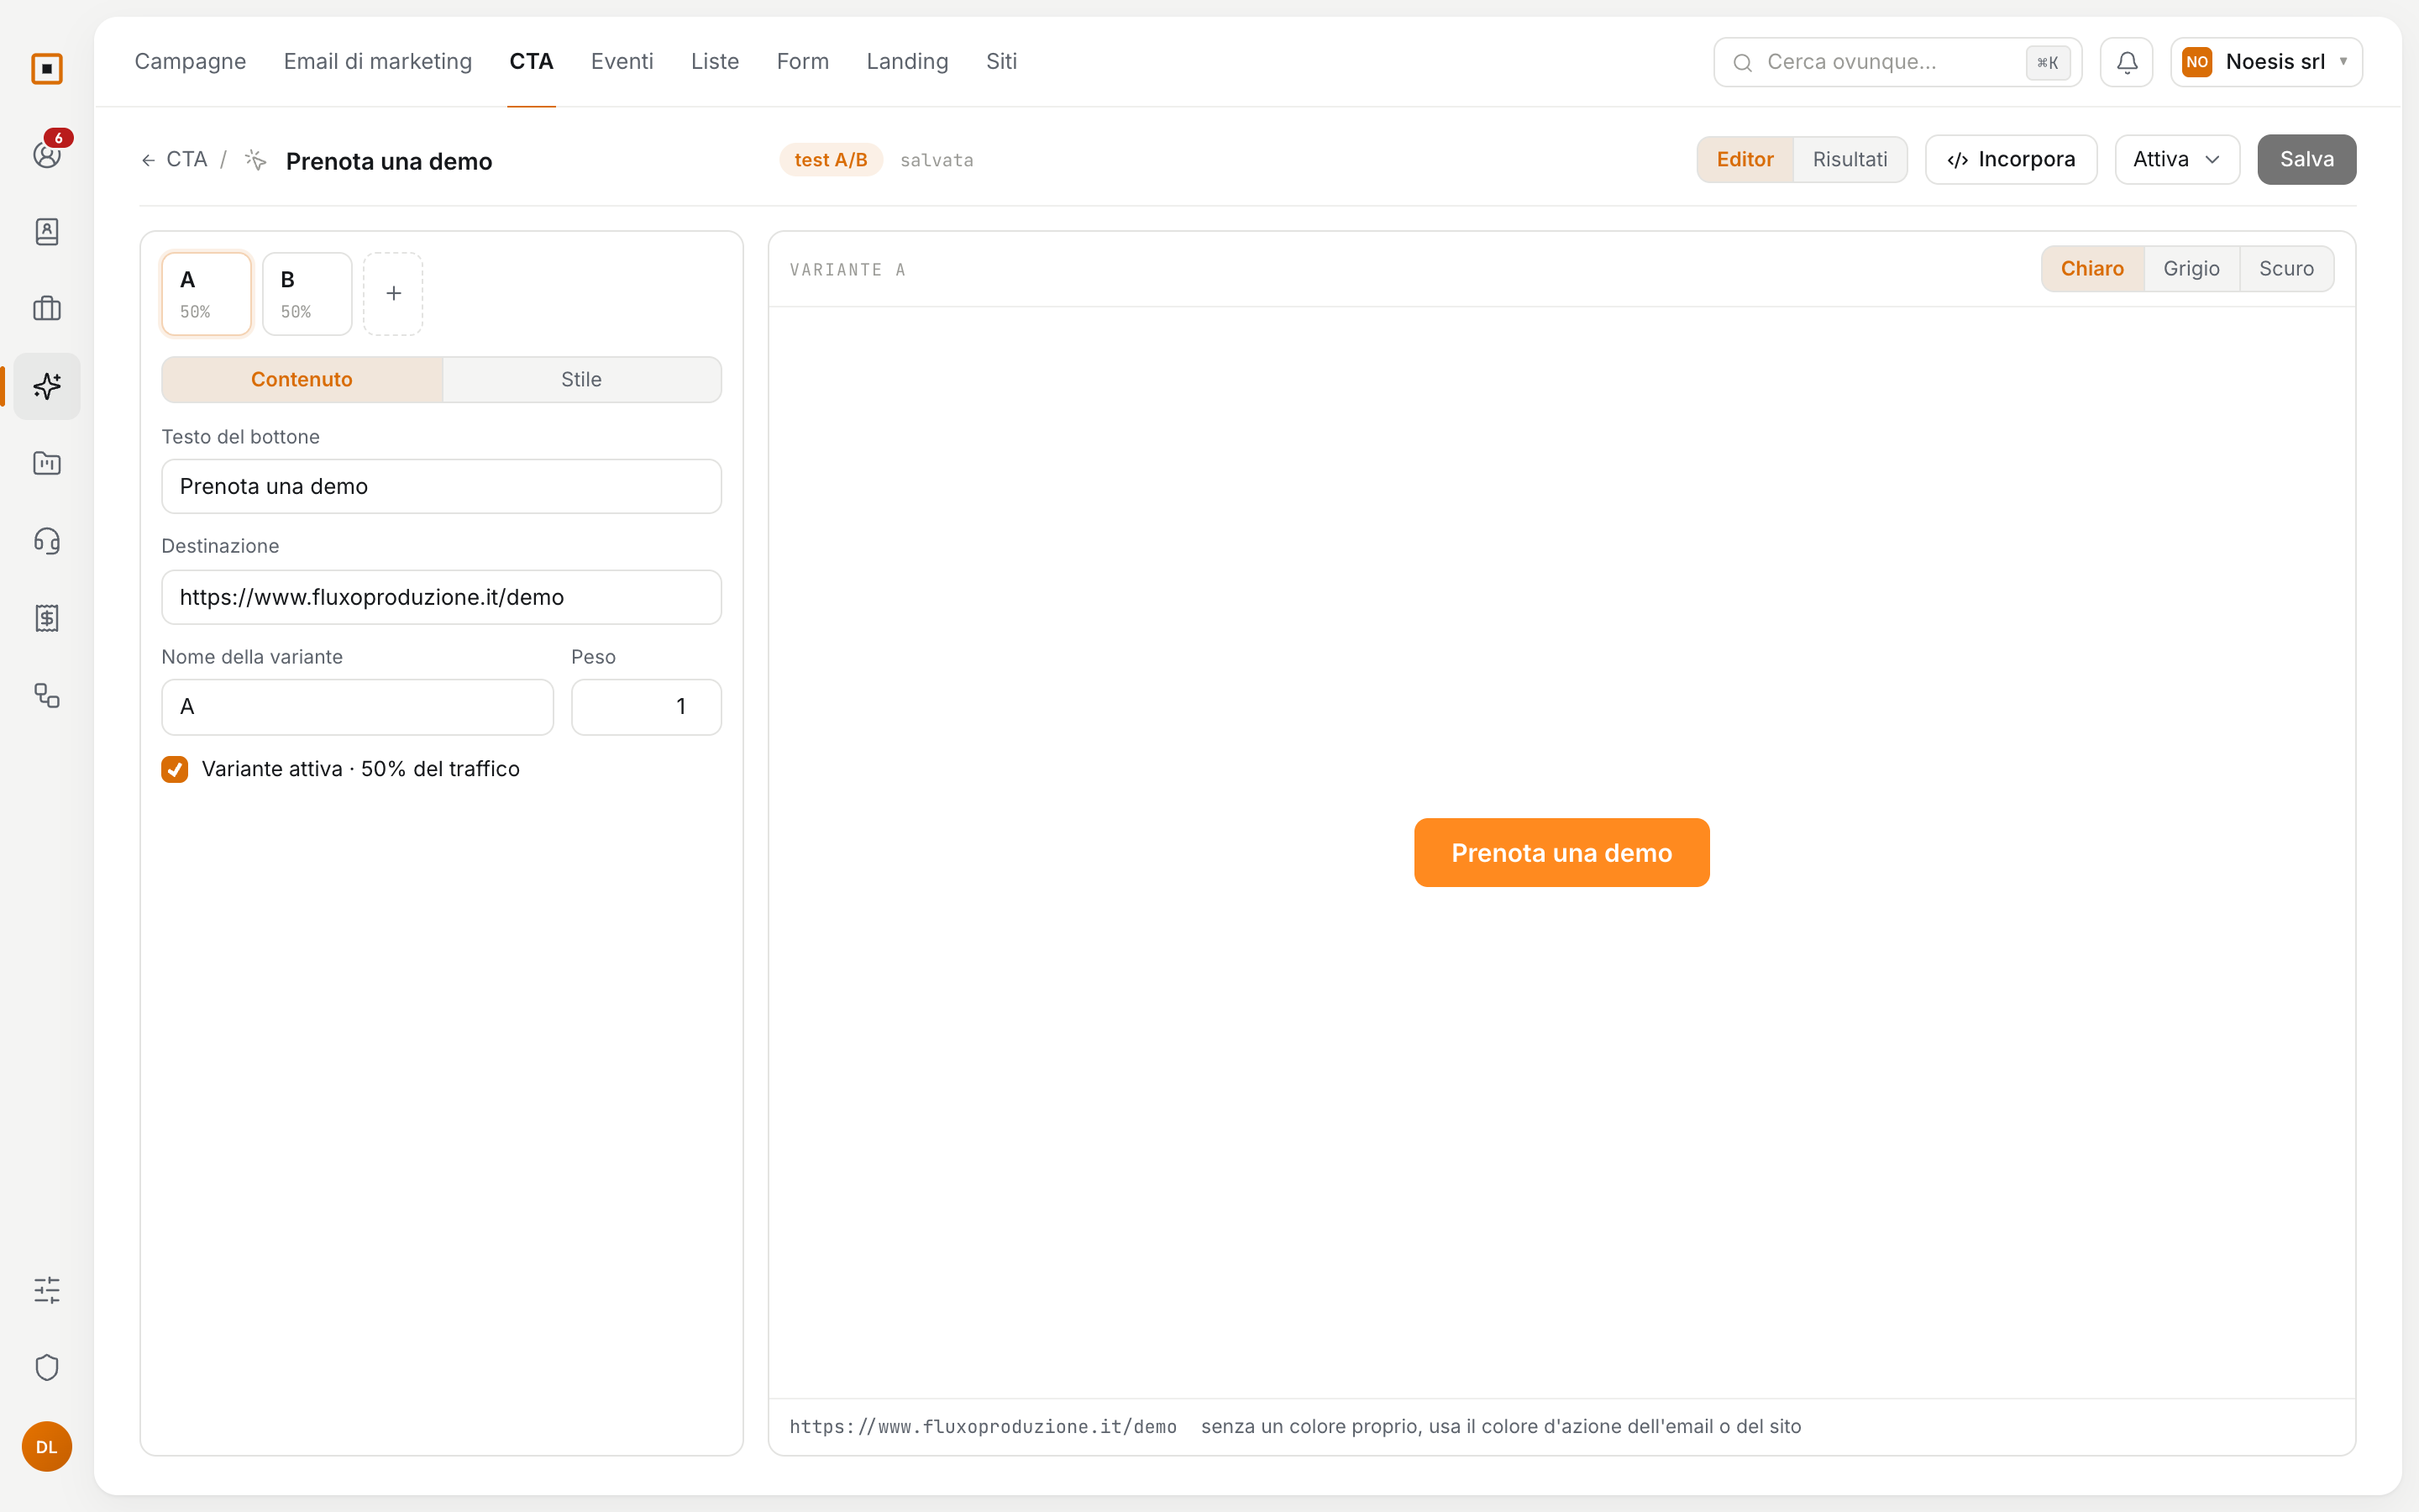Click the Peso number field
The image size is (2419, 1512).
click(x=646, y=707)
